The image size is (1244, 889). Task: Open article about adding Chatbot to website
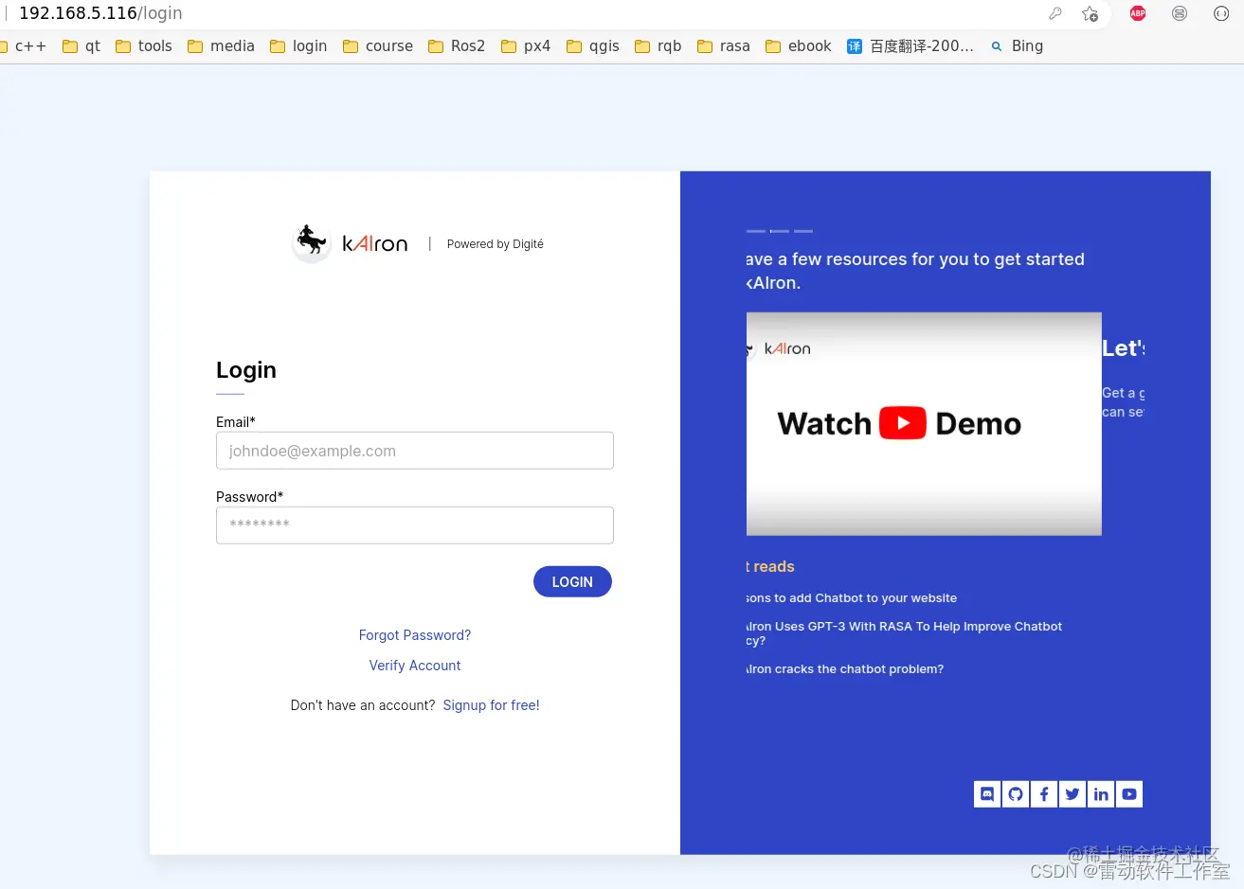(x=851, y=598)
